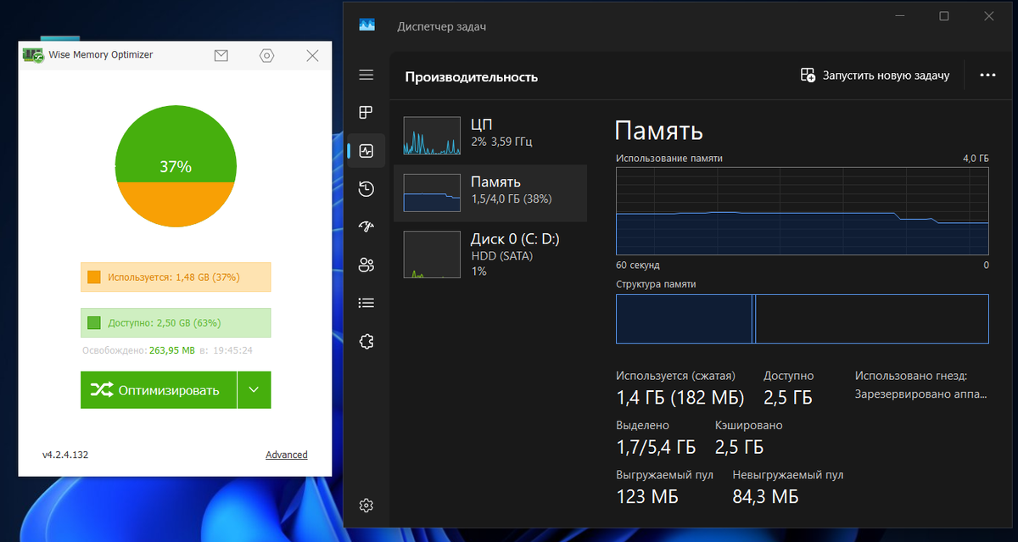
Task: Select the Диск 0 (C: D:) item
Action: point(490,254)
